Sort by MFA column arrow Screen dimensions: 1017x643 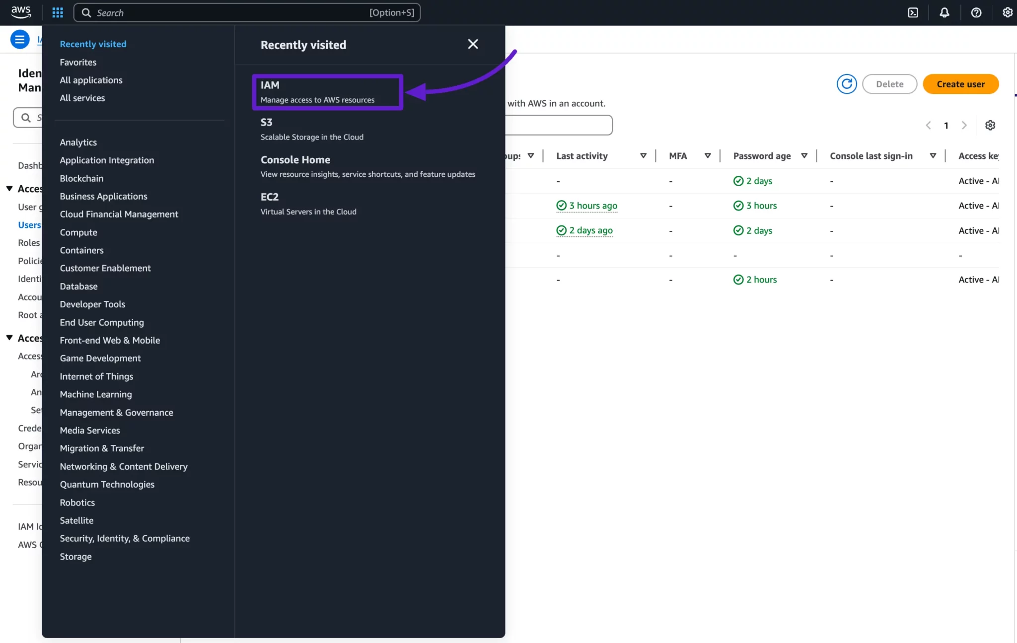tap(708, 156)
